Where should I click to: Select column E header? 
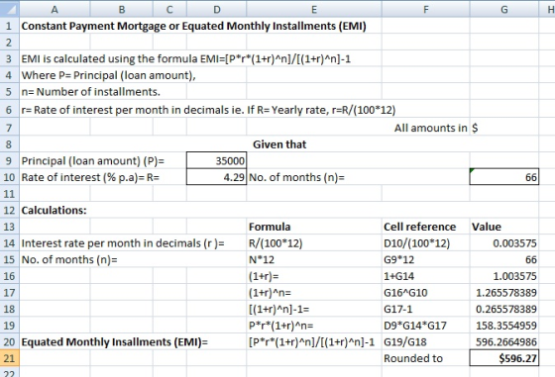(x=314, y=9)
